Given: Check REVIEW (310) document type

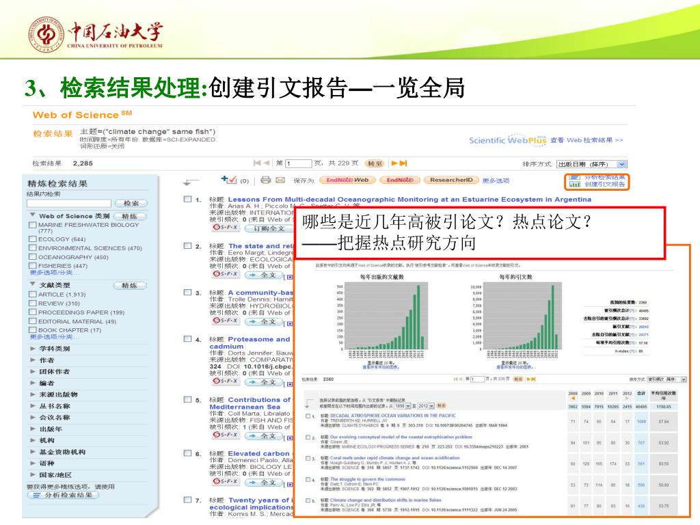Looking at the screenshot, I should coord(32,303).
